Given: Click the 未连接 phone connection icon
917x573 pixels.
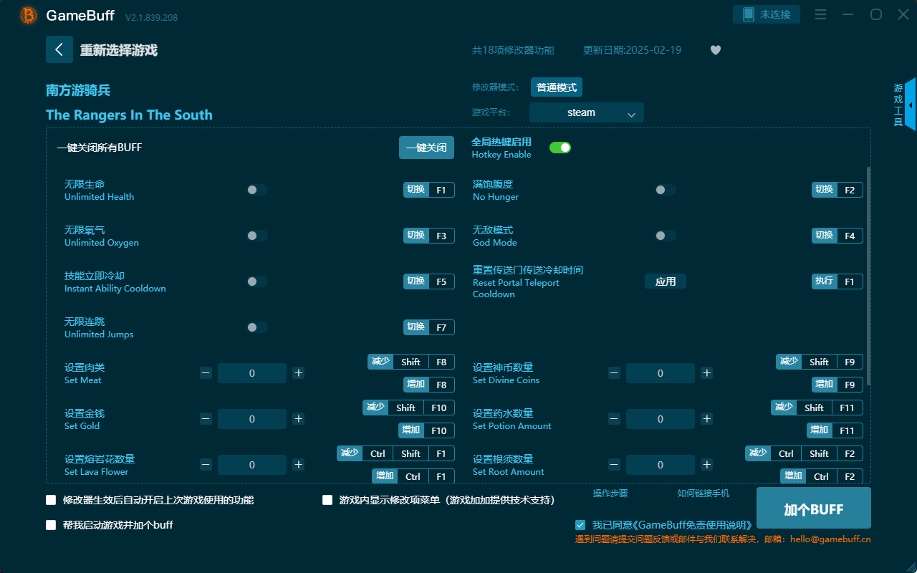Looking at the screenshot, I should point(766,14).
